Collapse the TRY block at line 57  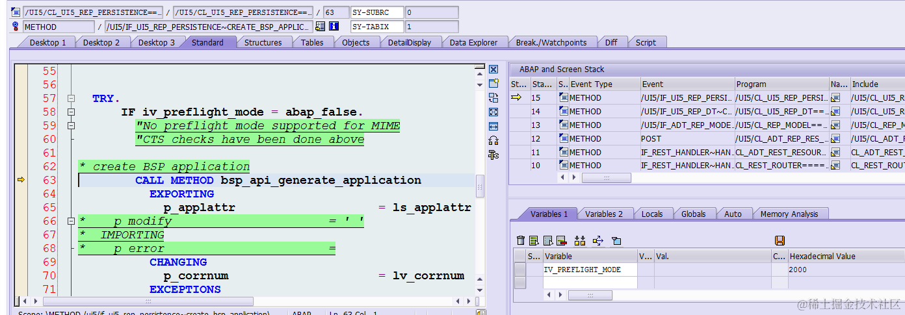click(71, 98)
